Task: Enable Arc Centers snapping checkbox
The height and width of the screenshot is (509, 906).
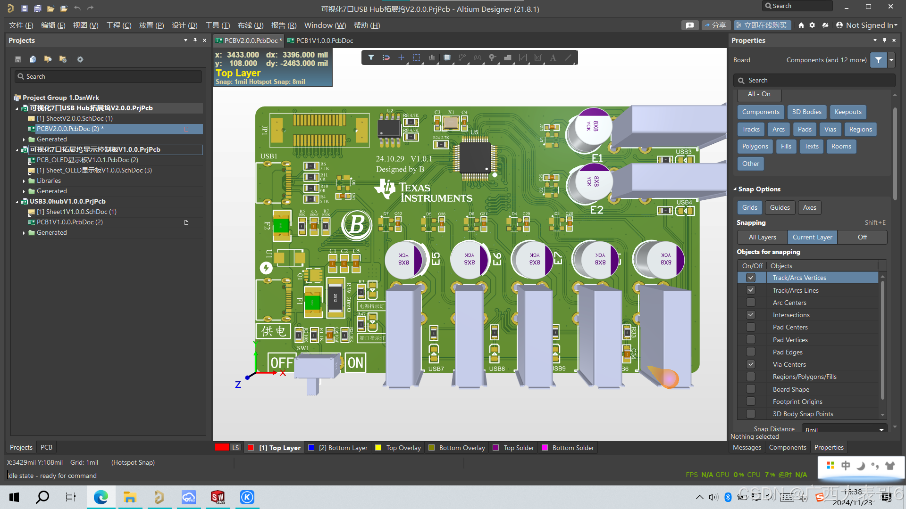Action: (750, 303)
